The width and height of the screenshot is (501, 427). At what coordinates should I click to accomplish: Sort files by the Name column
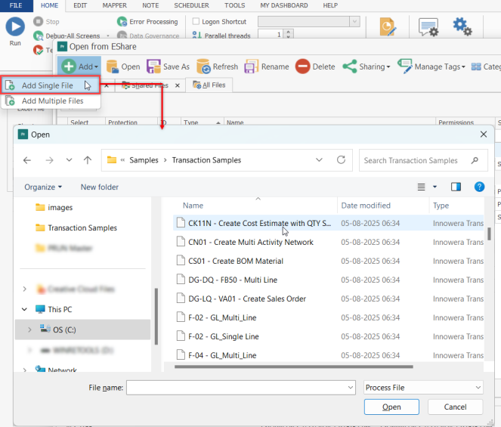coord(193,206)
